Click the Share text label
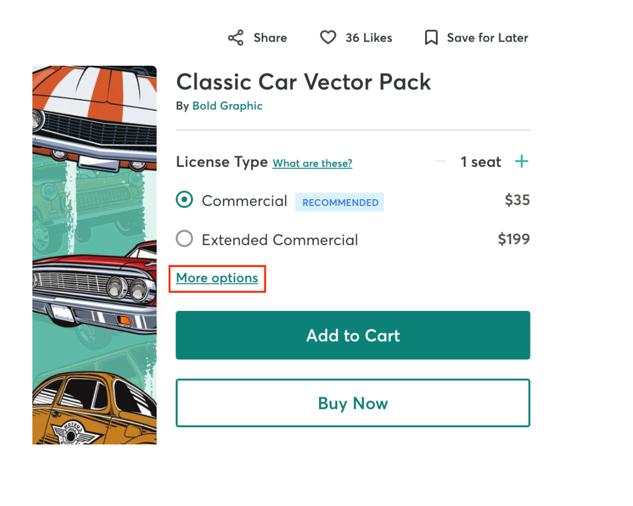The width and height of the screenshot is (633, 506). pyautogui.click(x=270, y=38)
